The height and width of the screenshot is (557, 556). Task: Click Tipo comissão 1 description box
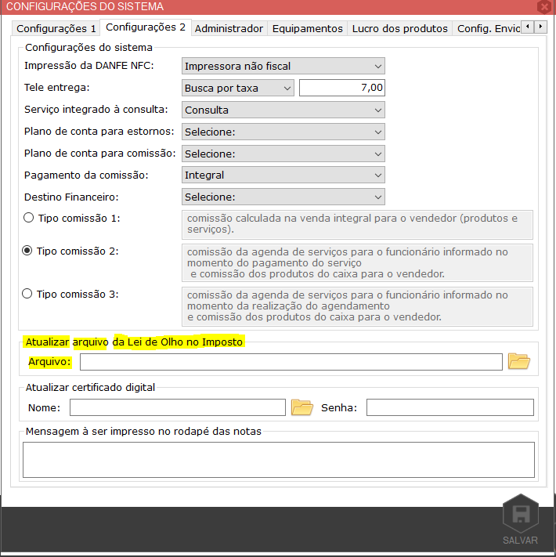coord(357,225)
